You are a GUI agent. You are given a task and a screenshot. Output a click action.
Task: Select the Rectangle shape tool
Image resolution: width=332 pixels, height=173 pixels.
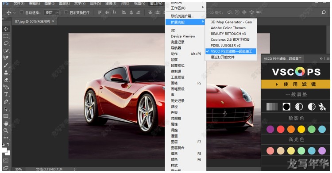pyautogui.click(x=6, y=116)
